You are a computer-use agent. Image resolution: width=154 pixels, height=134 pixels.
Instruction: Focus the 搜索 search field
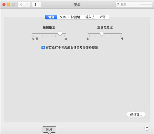(x=134, y=4)
